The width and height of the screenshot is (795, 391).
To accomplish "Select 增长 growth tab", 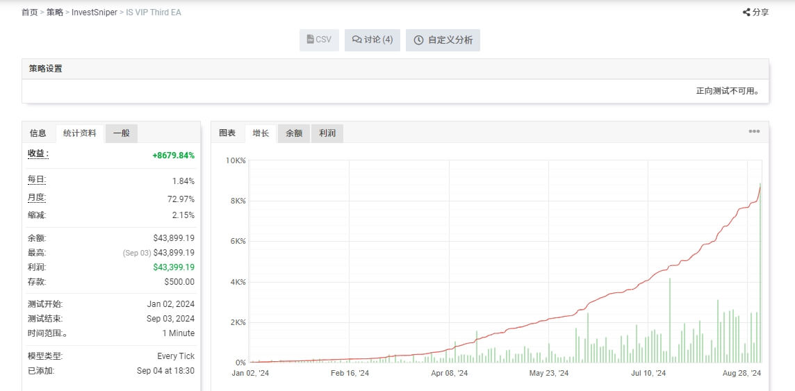I will click(x=261, y=133).
